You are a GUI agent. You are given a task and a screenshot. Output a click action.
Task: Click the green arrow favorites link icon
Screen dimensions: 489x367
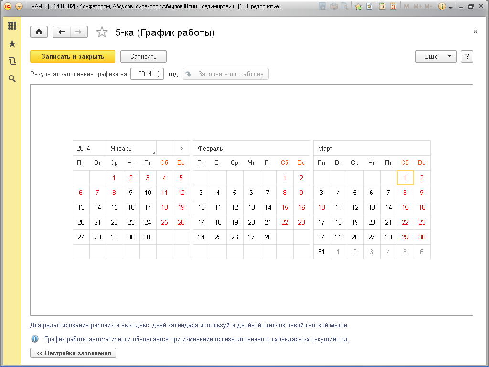pyautogui.click(x=358, y=6)
